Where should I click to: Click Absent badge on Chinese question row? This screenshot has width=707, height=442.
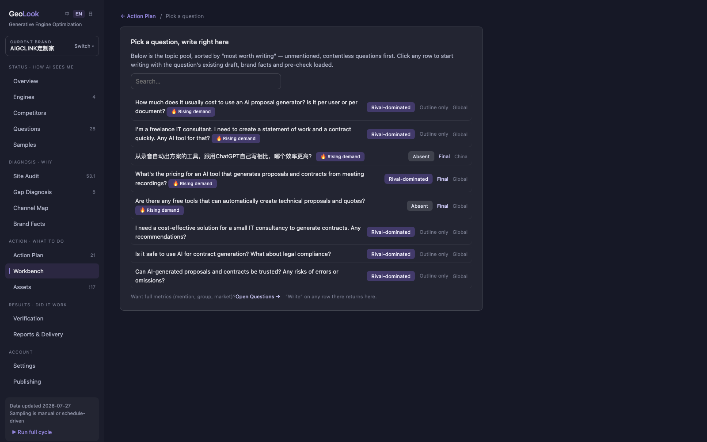pos(421,156)
